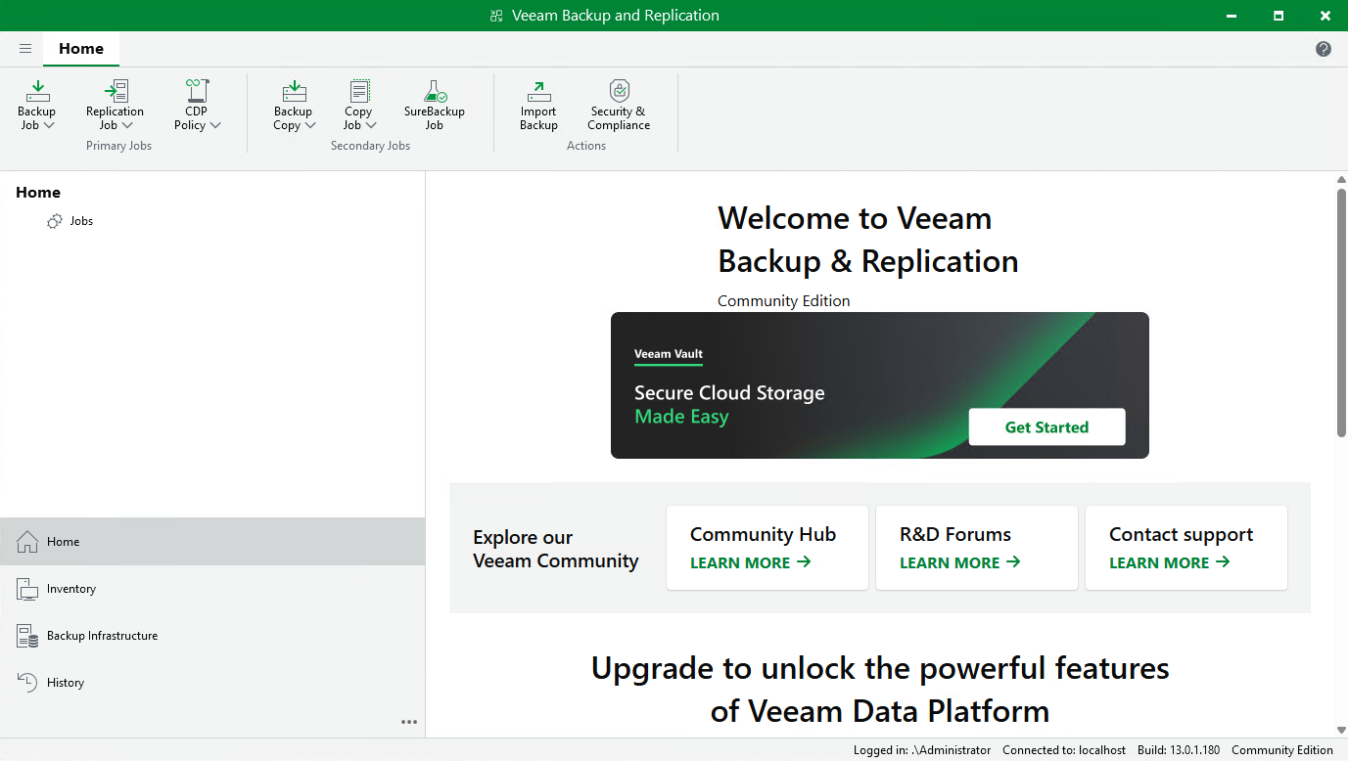Screen dimensions: 1348x761
Task: Click the hamburger menu icon
Action: [25, 48]
